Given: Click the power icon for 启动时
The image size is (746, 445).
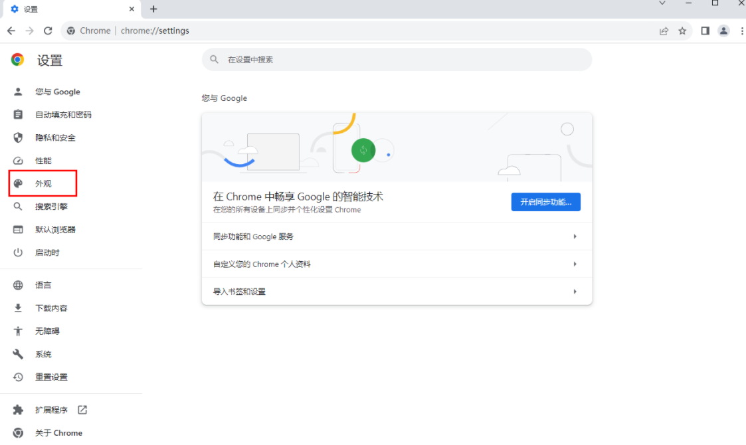Looking at the screenshot, I should (18, 253).
